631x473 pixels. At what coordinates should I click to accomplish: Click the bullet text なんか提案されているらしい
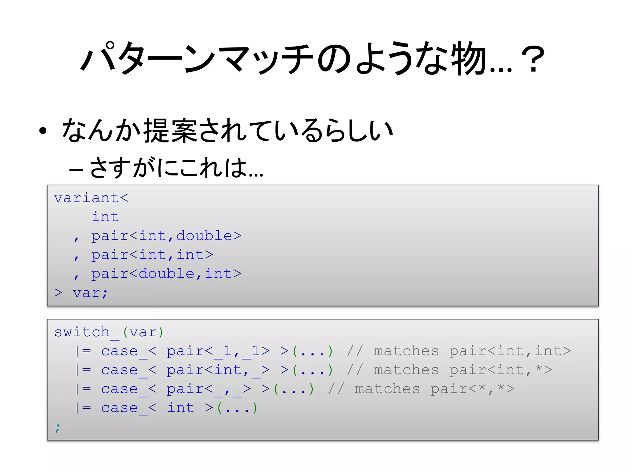tap(228, 130)
